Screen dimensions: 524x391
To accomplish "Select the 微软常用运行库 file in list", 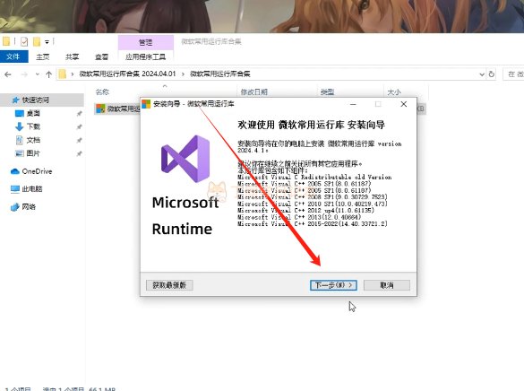I will pyautogui.click(x=117, y=109).
